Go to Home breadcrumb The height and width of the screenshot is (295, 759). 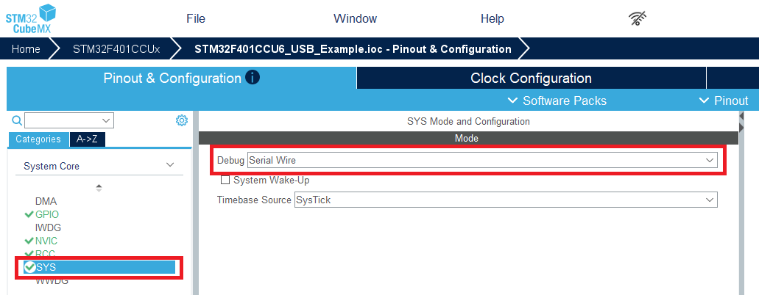(26, 49)
